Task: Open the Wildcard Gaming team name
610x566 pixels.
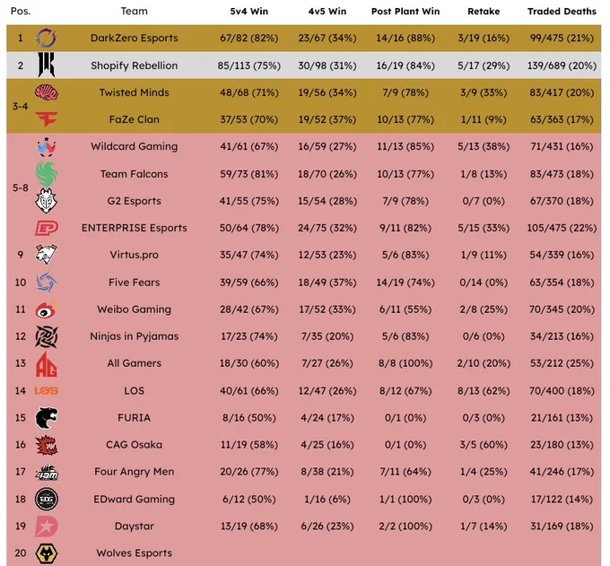Action: click(135, 146)
